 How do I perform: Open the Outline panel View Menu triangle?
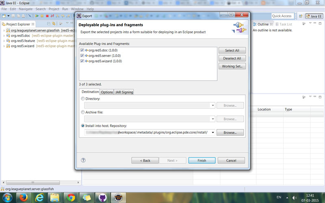310,23
